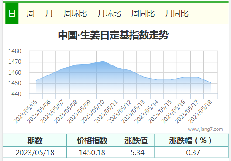The image size is (231, 161).
Task: Open the 月同比 tab
Action: [177, 14]
